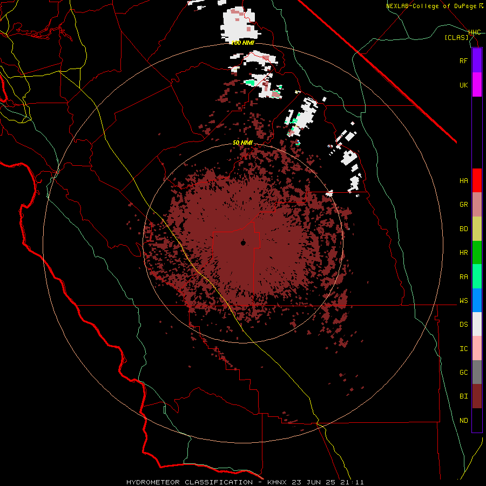The height and width of the screenshot is (486, 486).
Task: Click the IC light pink legend swatch
Action: [477, 348]
